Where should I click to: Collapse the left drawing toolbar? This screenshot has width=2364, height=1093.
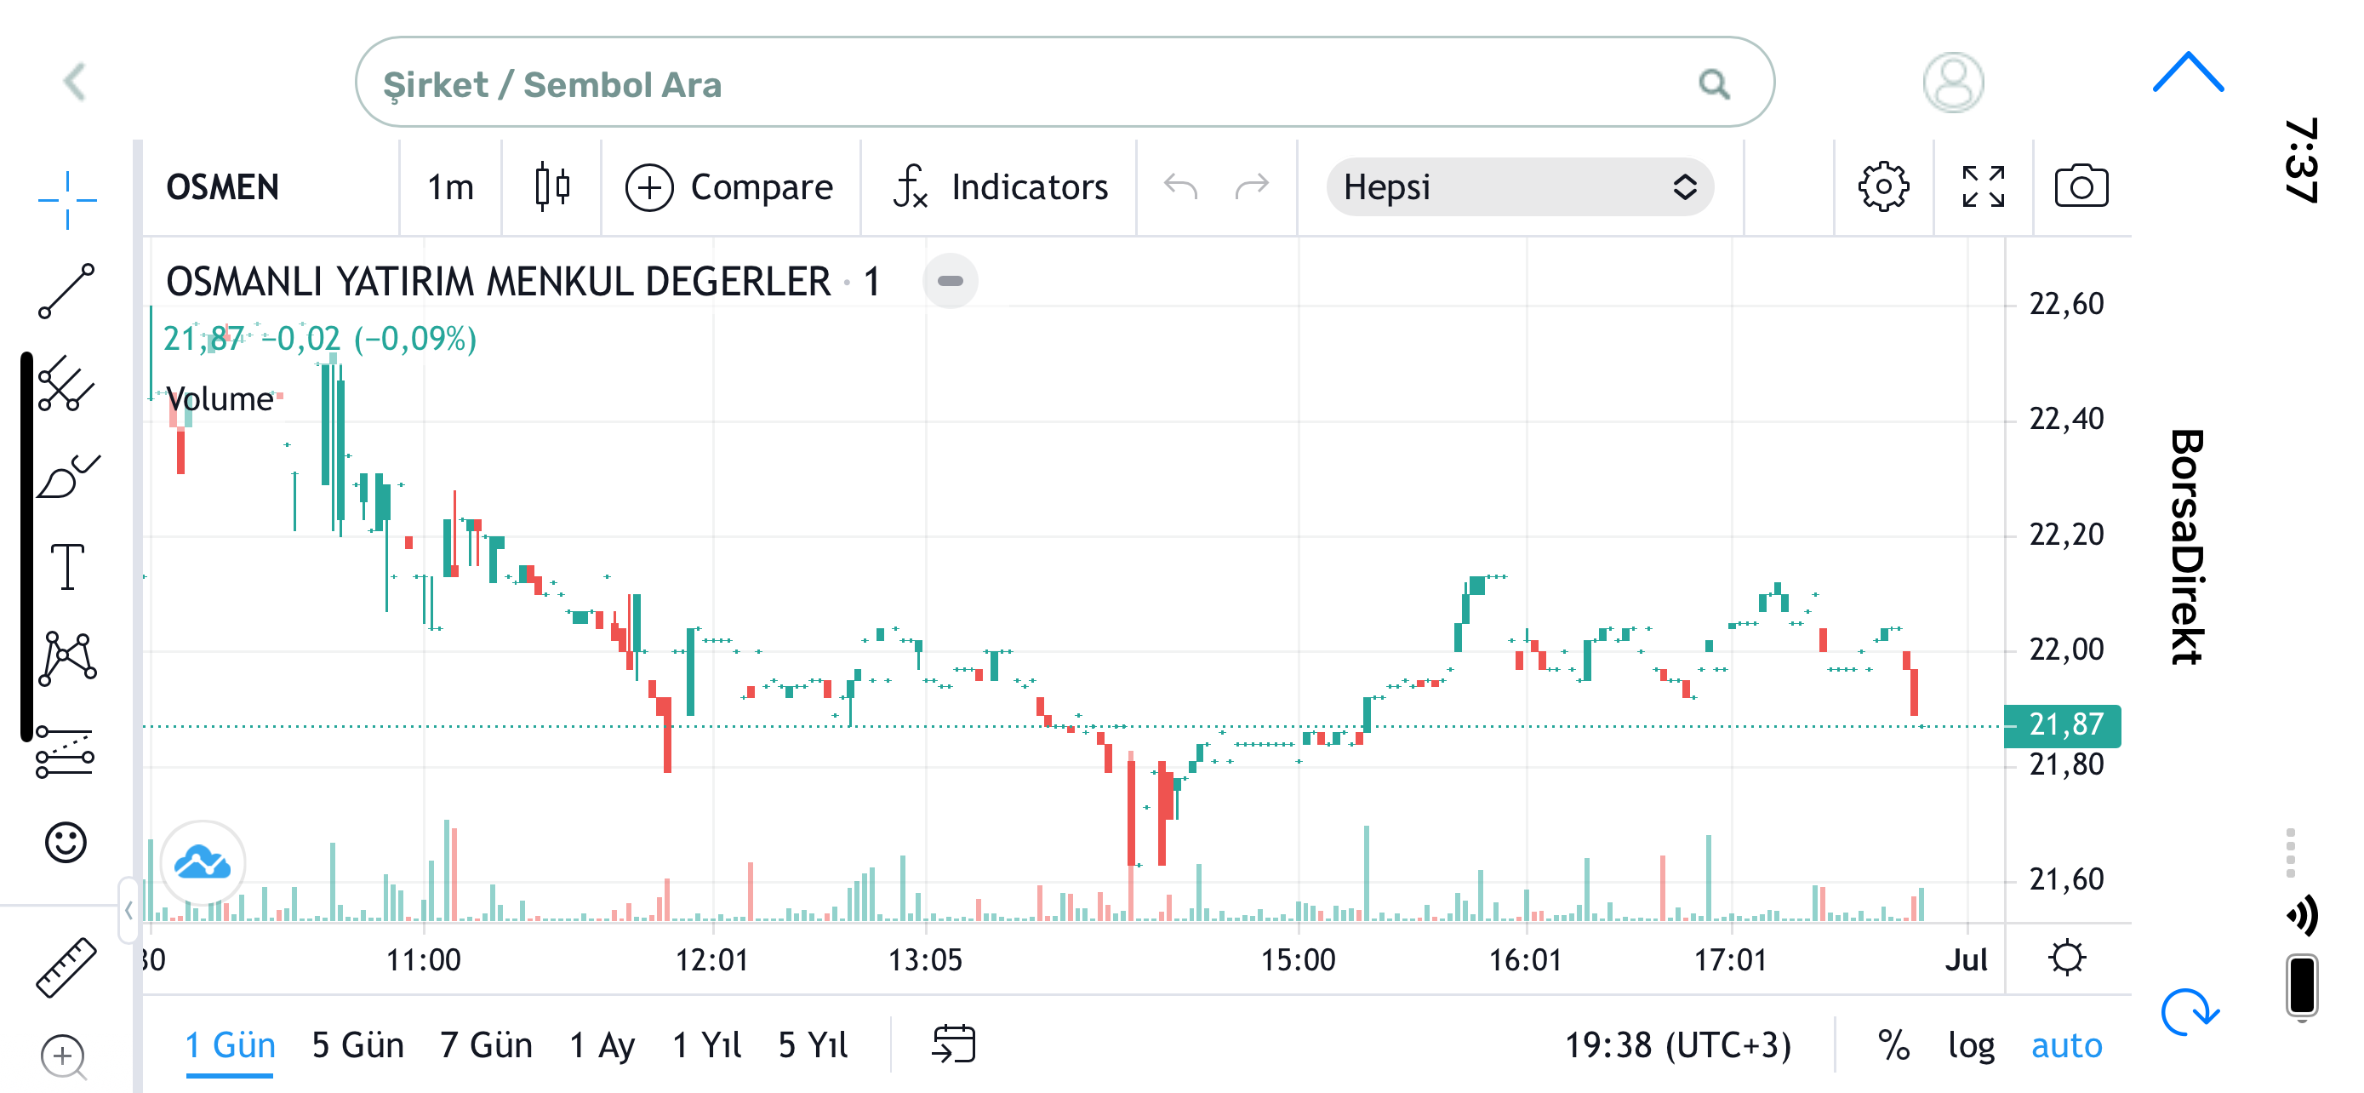128,910
